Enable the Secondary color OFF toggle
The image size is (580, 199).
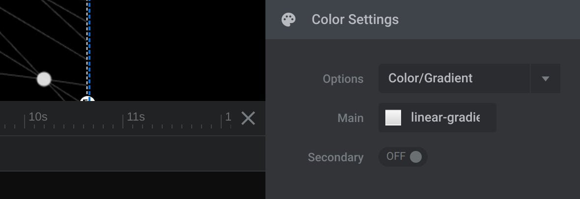point(403,157)
